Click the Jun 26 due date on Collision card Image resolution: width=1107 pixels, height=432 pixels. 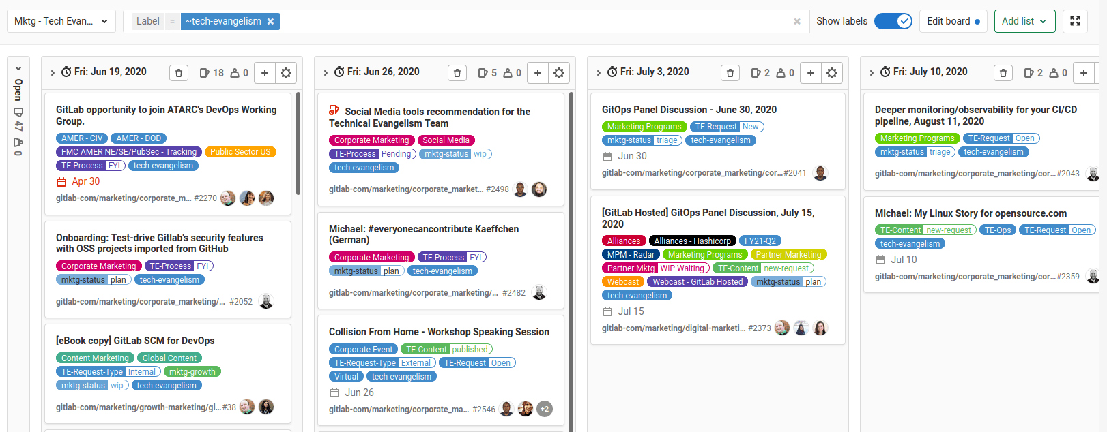[351, 392]
